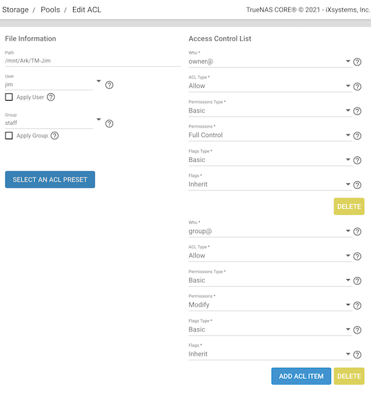The width and height of the screenshot is (371, 397).
Task: Click help icon beside Full Control permissions
Action: (357, 136)
